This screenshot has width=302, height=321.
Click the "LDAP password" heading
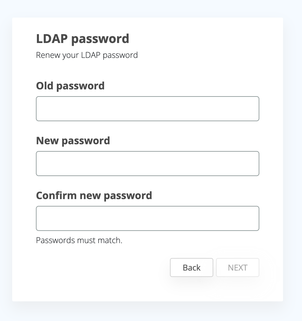click(82, 39)
